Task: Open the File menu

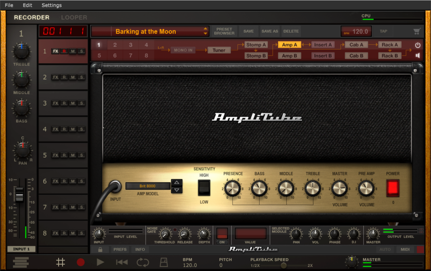Action: tap(9, 5)
